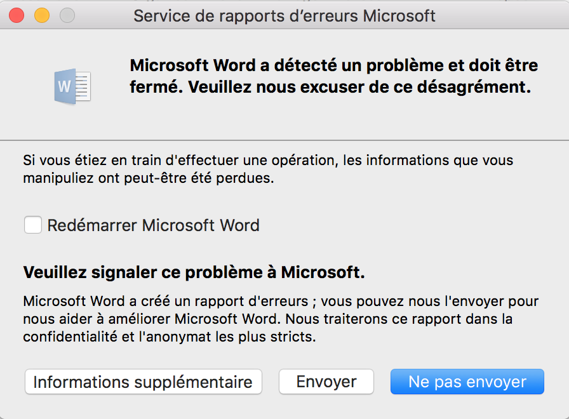Choose Ne pas envoyer
The image size is (569, 419).
tap(467, 382)
